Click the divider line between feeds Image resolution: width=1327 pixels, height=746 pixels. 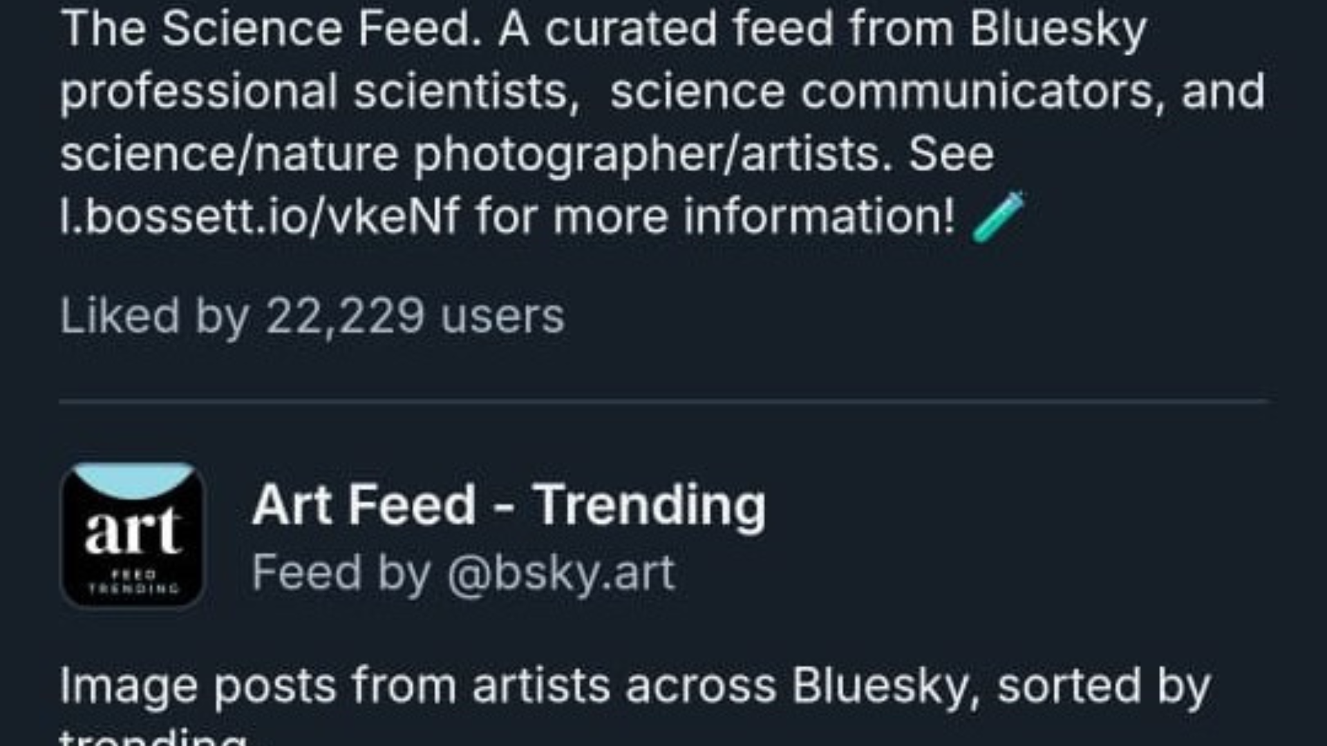[663, 400]
